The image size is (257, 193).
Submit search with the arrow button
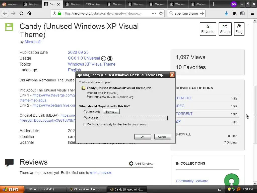point(202,13)
